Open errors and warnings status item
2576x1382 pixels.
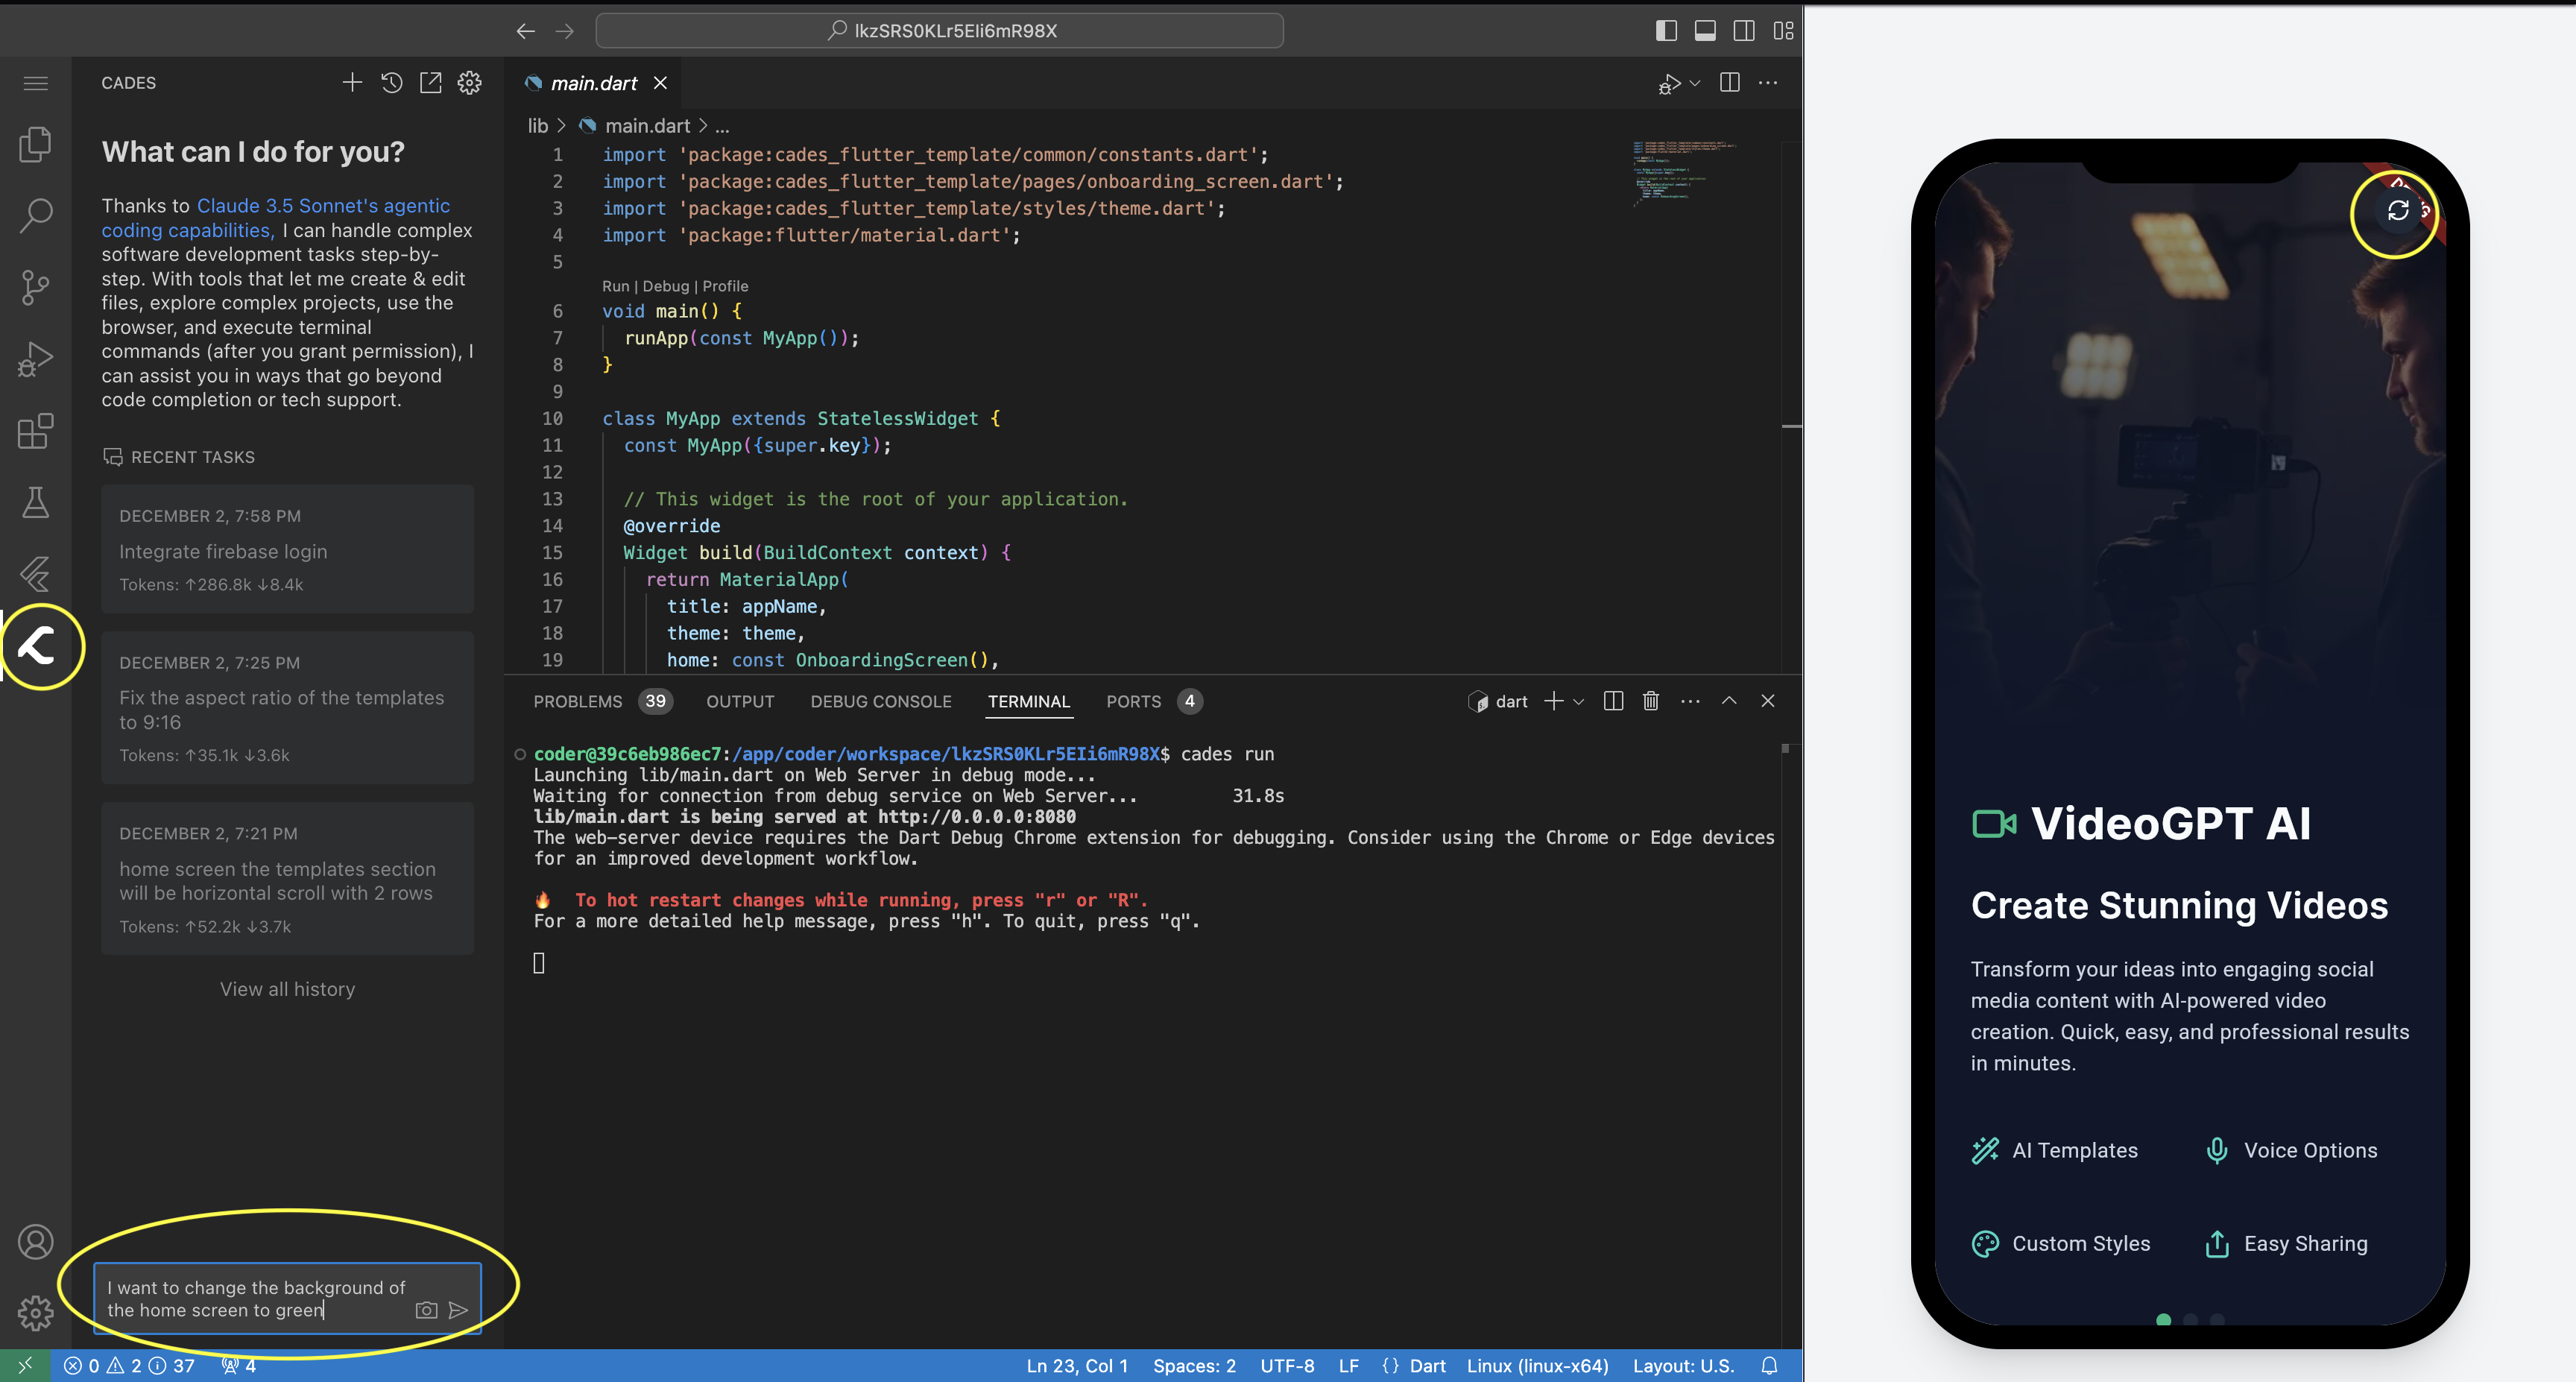128,1365
